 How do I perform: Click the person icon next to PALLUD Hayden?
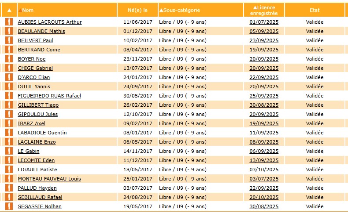(8, 188)
